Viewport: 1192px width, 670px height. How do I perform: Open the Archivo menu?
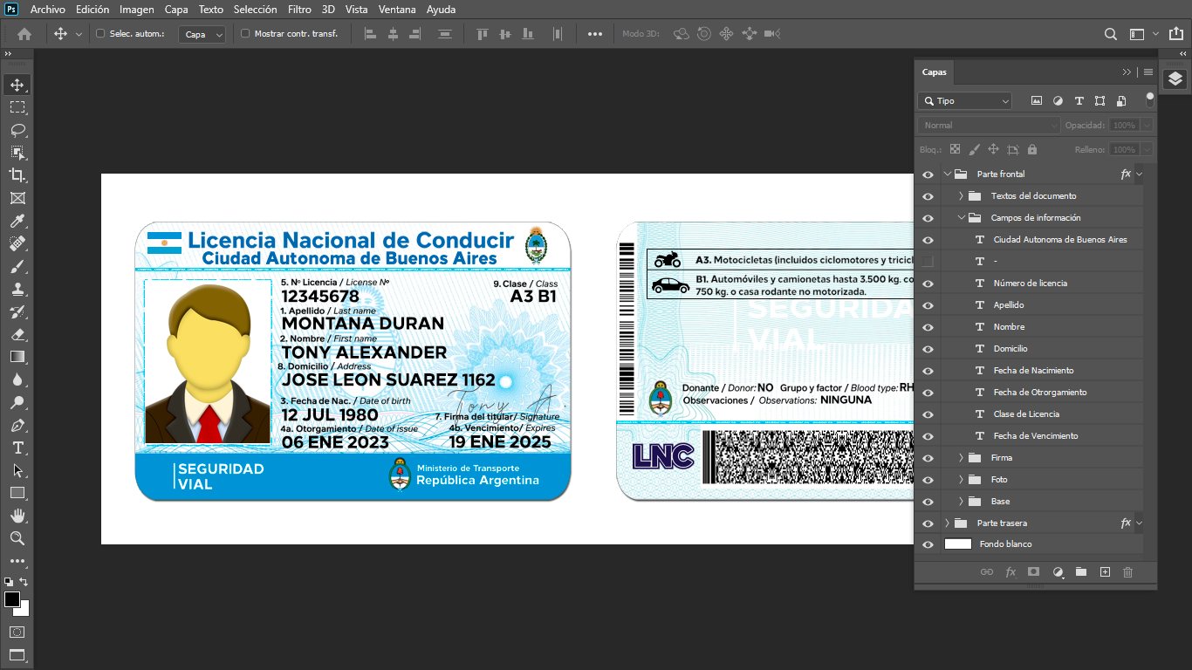[x=48, y=10]
